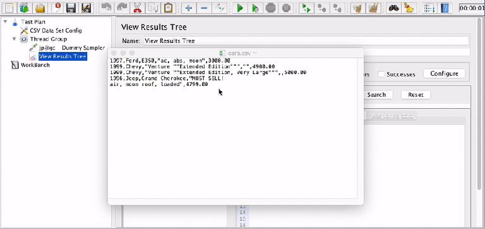Toggle the Successes checkbox
The image size is (485, 229).
coord(381,74)
